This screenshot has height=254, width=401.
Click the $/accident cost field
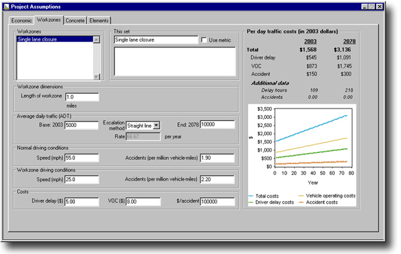217,201
